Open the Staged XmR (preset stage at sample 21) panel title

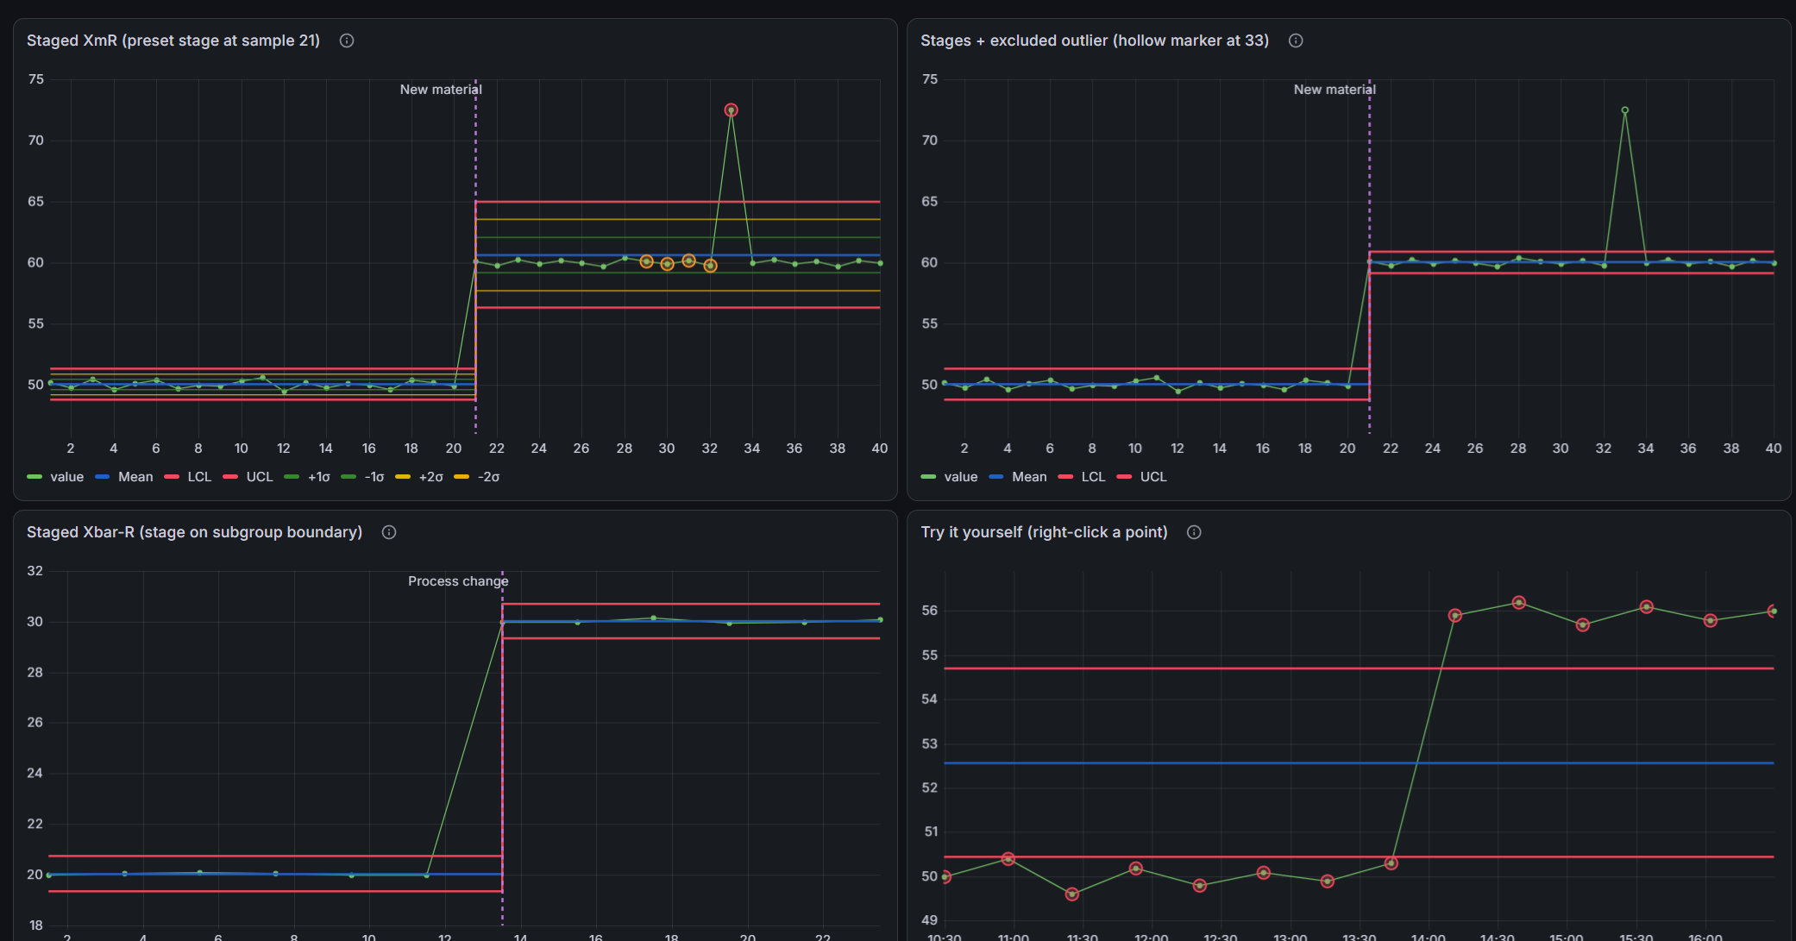[173, 41]
